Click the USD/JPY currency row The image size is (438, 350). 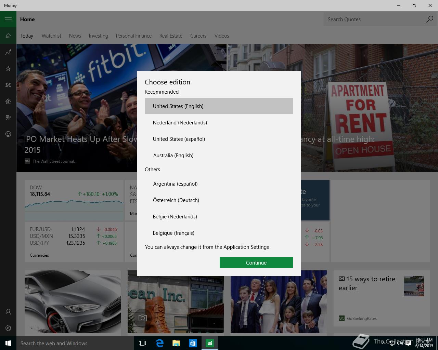tap(73, 243)
